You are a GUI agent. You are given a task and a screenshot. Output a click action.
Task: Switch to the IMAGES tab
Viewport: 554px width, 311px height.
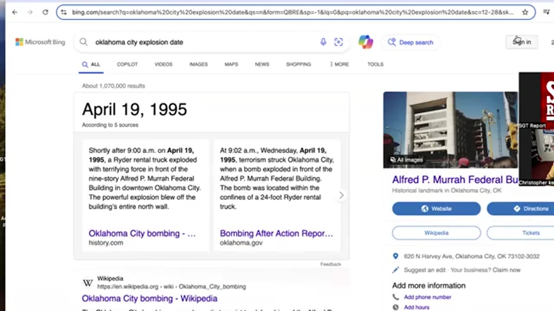coord(198,64)
